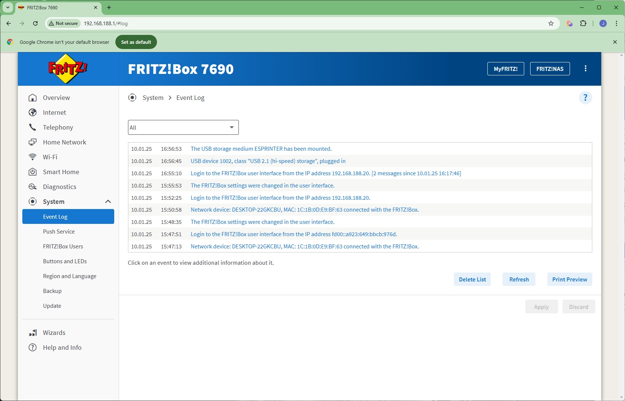Click the Wi-Fi signal icon
Screen dimensions: 625x401
[x=33, y=157]
